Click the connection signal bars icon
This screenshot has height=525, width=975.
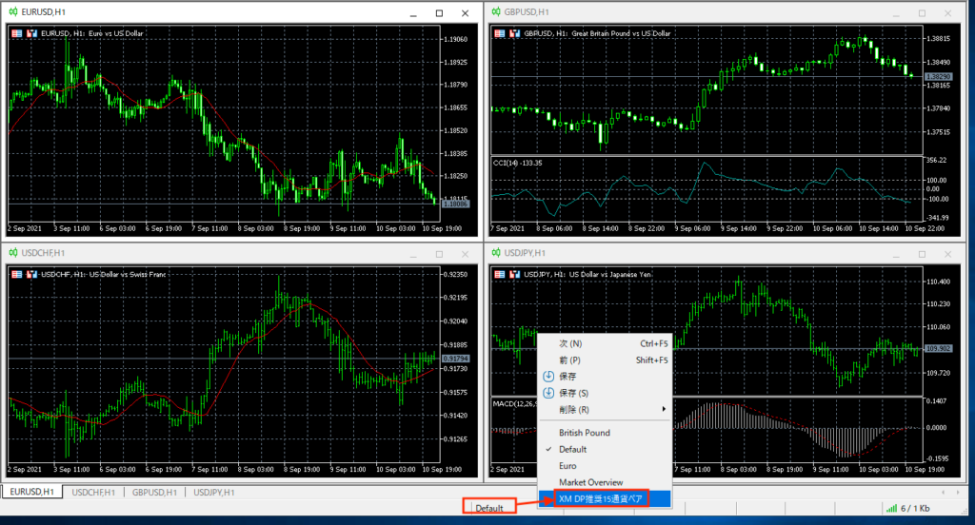(x=891, y=508)
